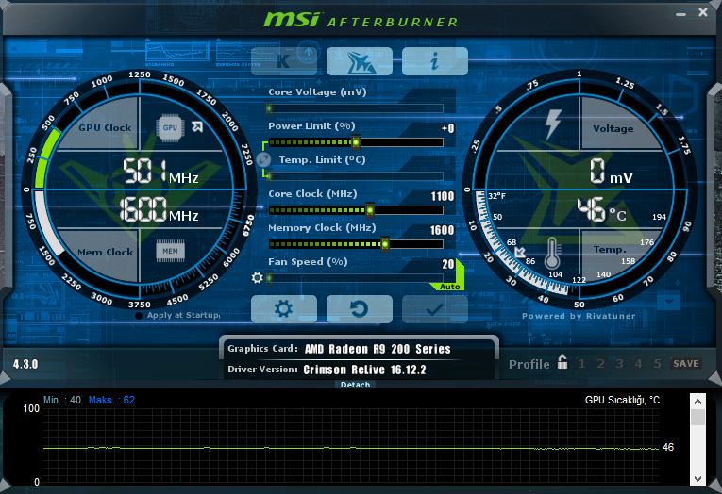
Task: Click the arrow icon next to GPU chip
Action: click(x=197, y=126)
